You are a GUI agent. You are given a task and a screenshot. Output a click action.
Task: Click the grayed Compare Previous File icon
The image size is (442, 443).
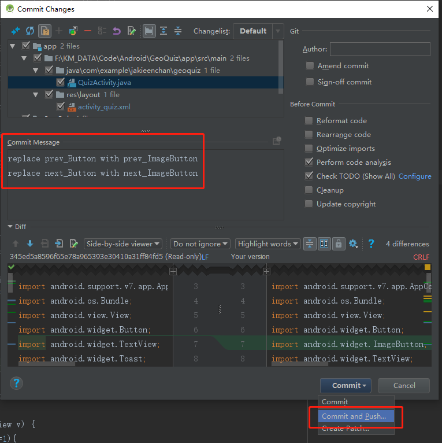pyautogui.click(x=44, y=243)
